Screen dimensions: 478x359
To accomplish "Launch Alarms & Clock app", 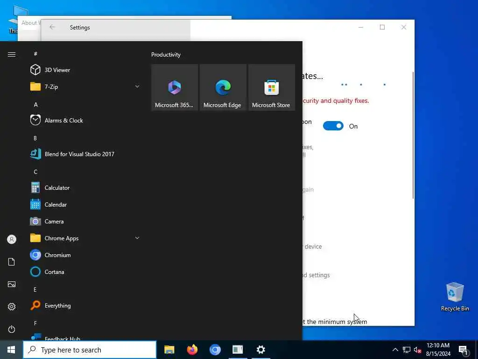I will [85, 120].
